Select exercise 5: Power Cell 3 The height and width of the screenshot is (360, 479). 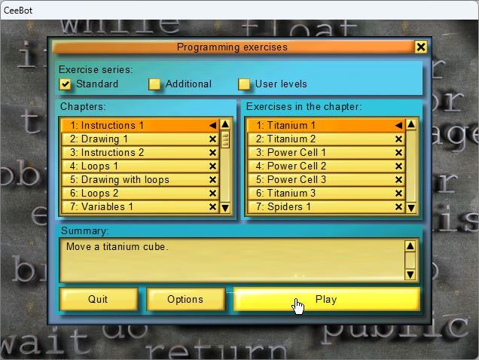pos(326,180)
